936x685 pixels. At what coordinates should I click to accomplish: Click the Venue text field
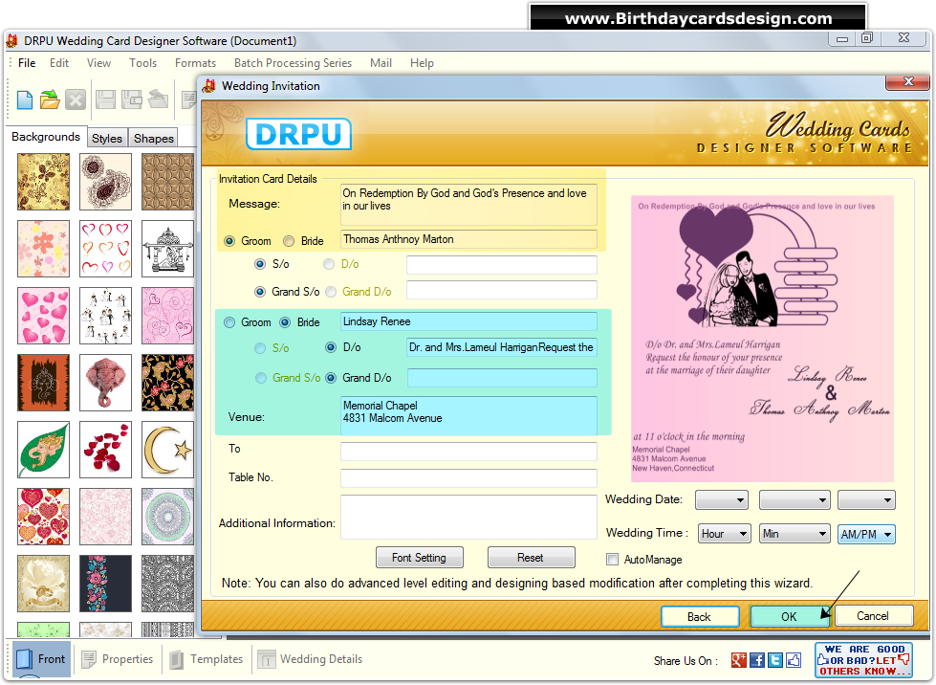tap(468, 415)
